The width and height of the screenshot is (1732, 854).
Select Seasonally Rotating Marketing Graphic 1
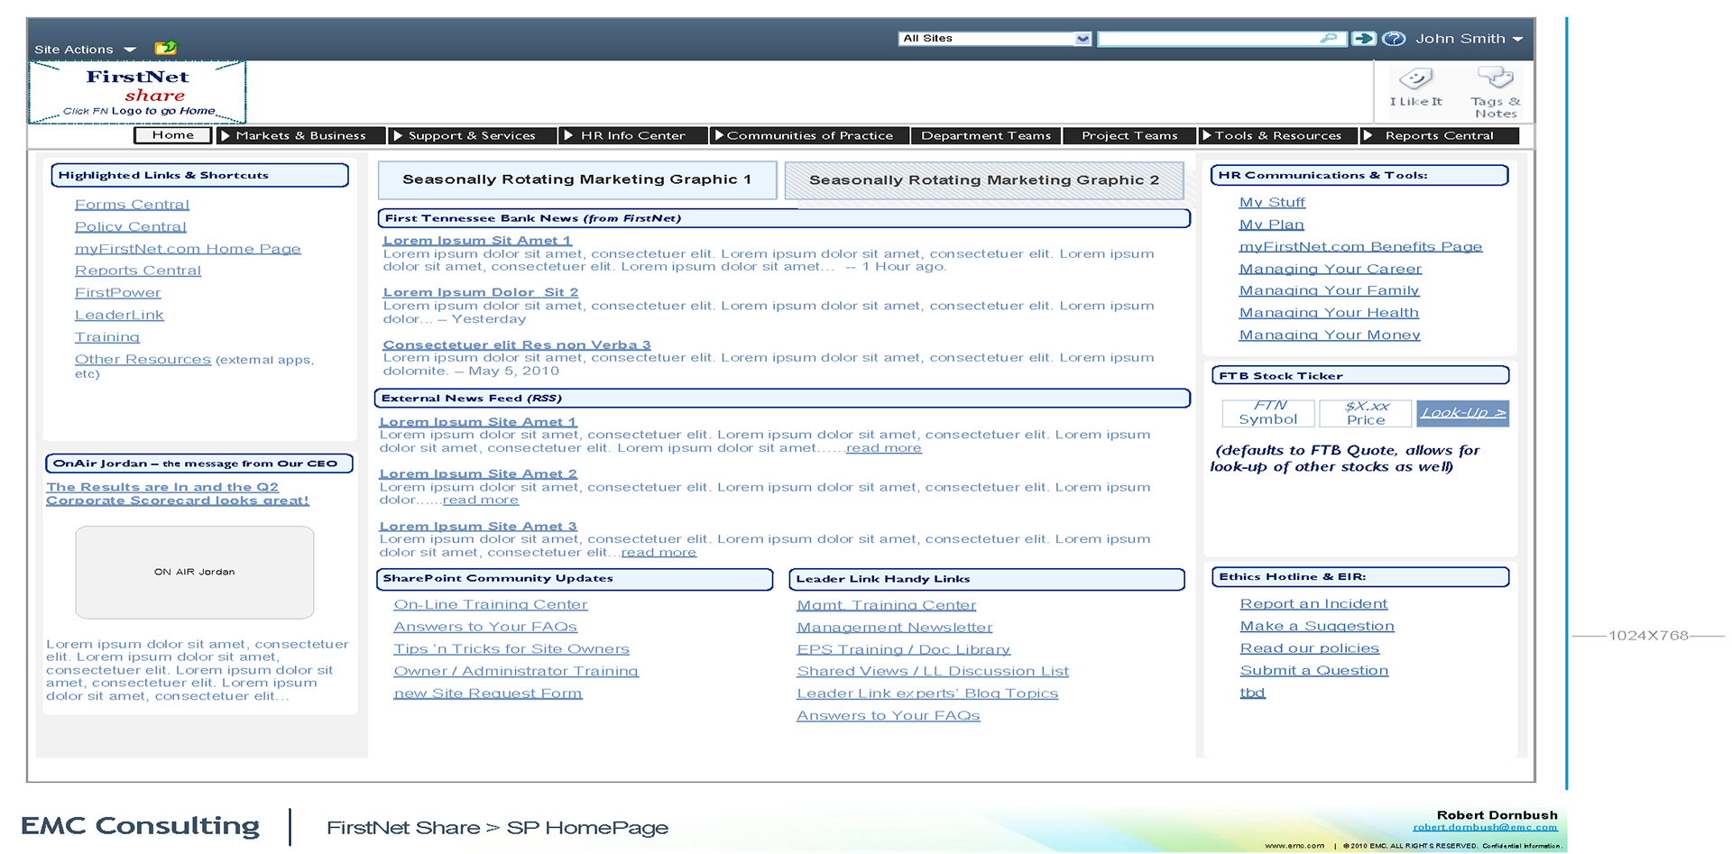[577, 179]
